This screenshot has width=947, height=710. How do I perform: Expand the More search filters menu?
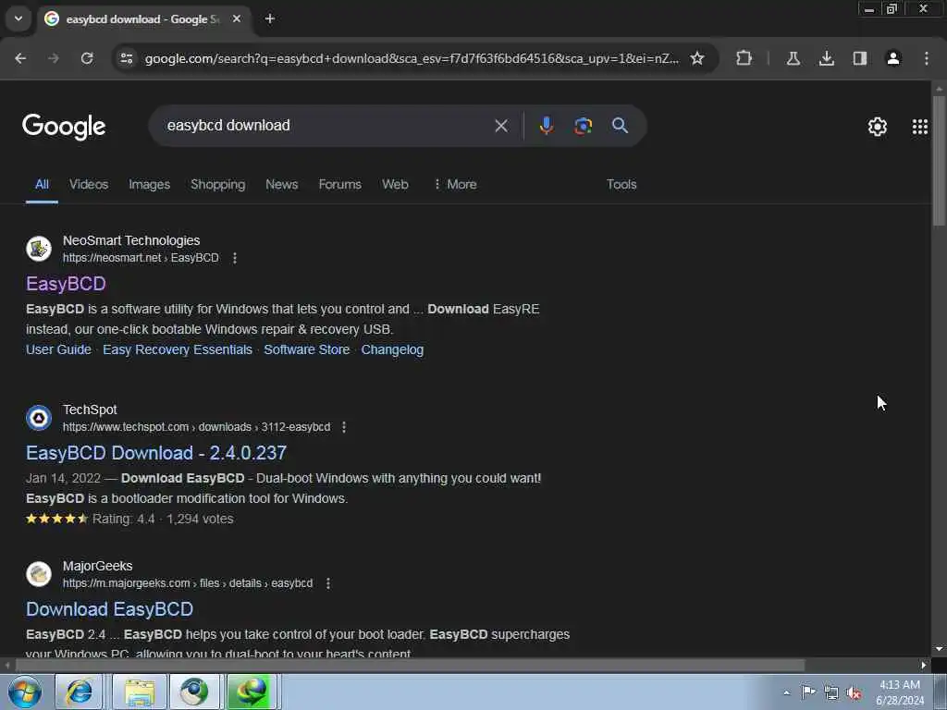[x=455, y=184]
